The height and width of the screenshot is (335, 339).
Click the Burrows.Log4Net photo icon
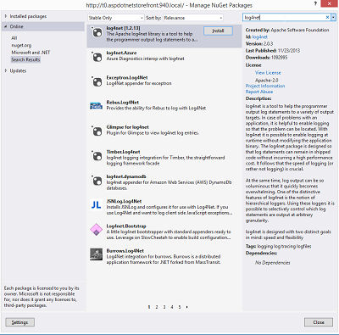(x=97, y=254)
